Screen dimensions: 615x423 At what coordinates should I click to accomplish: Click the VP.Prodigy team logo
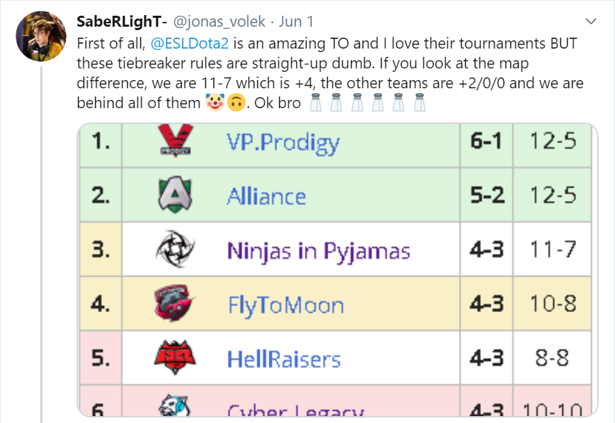[176, 140]
